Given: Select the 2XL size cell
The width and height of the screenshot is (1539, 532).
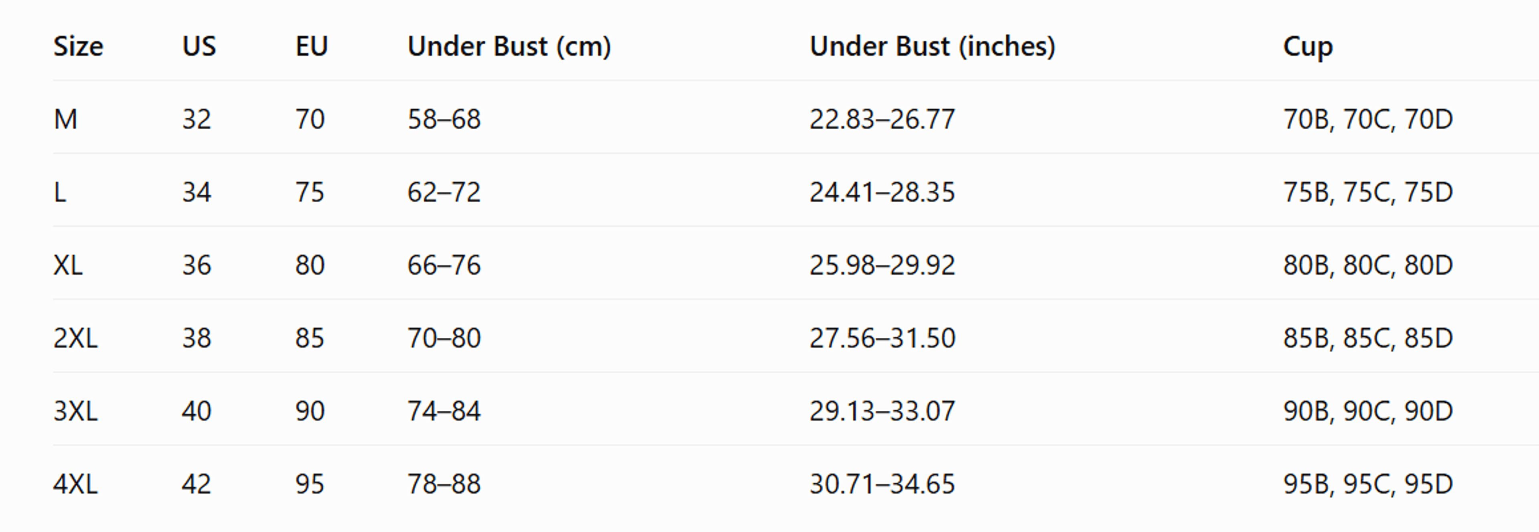Looking at the screenshot, I should (x=75, y=338).
